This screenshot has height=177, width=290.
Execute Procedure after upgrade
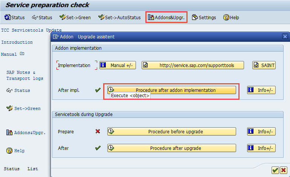(x=172, y=148)
